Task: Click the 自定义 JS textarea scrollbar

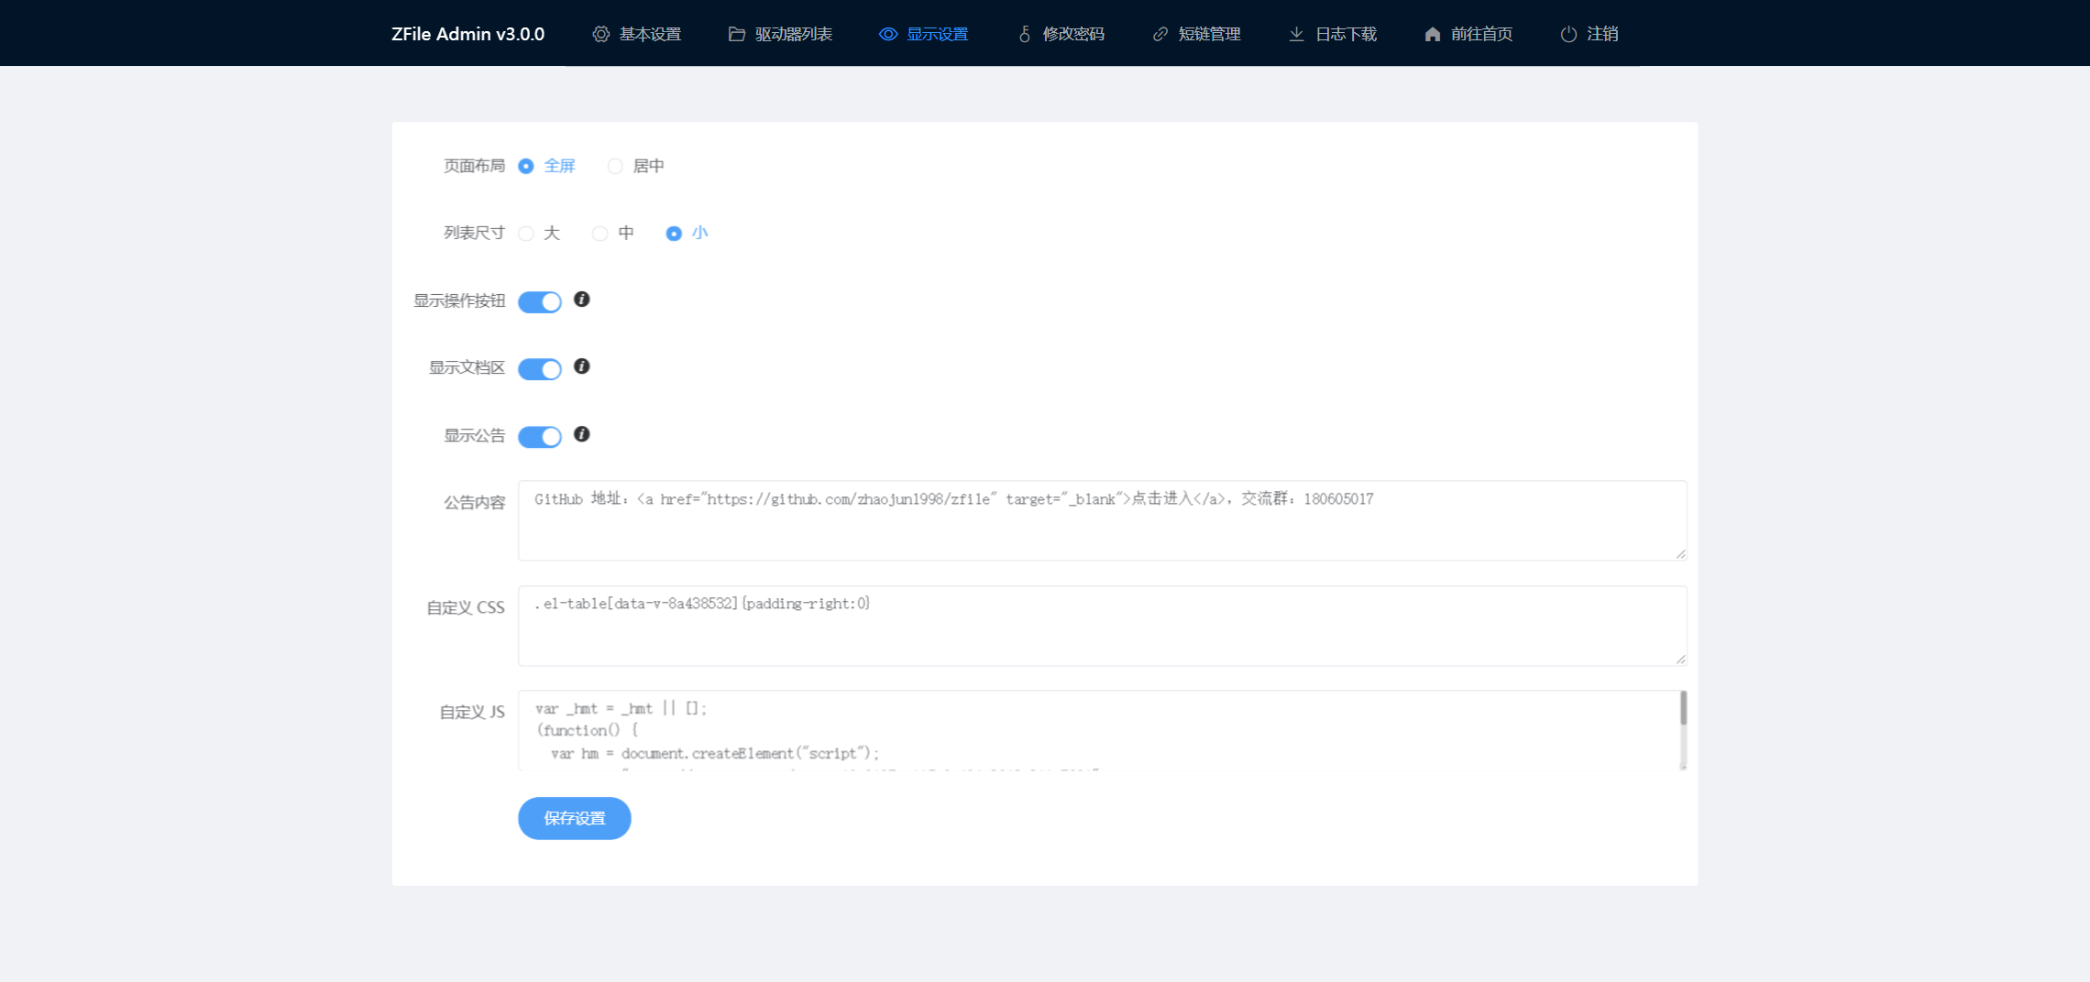Action: pos(1683,708)
